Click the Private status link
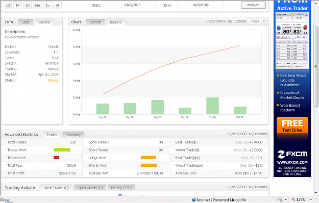319x203 pixels. click(53, 80)
